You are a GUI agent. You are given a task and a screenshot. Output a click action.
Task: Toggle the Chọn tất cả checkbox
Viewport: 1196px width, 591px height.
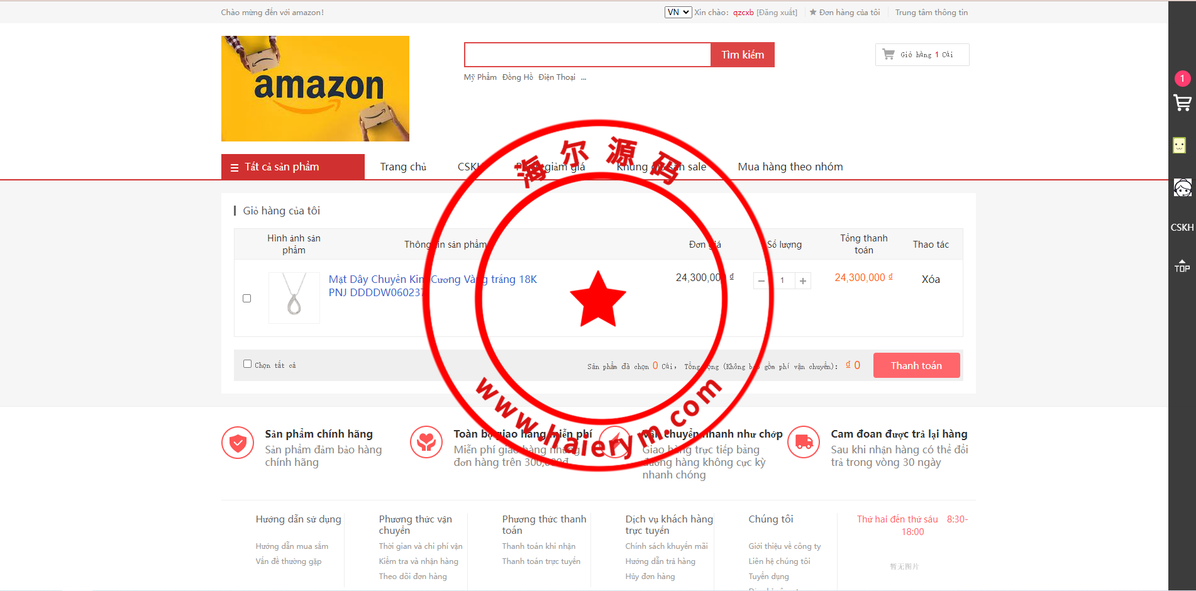[248, 364]
